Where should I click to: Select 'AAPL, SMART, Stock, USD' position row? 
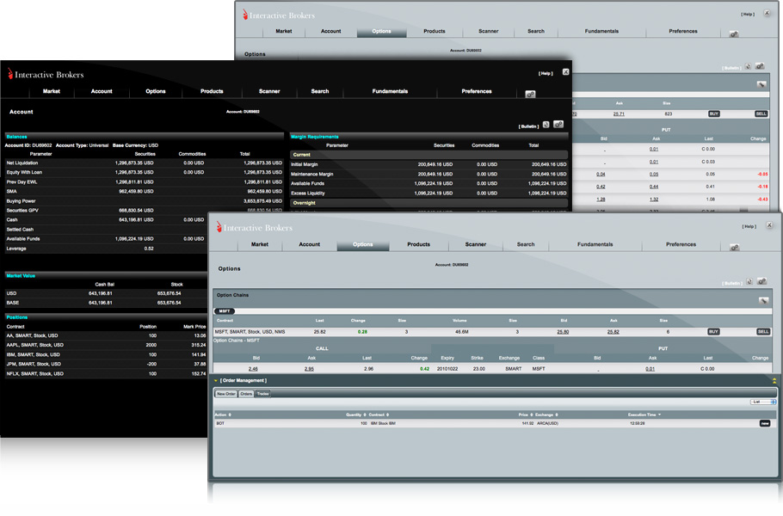106,346
